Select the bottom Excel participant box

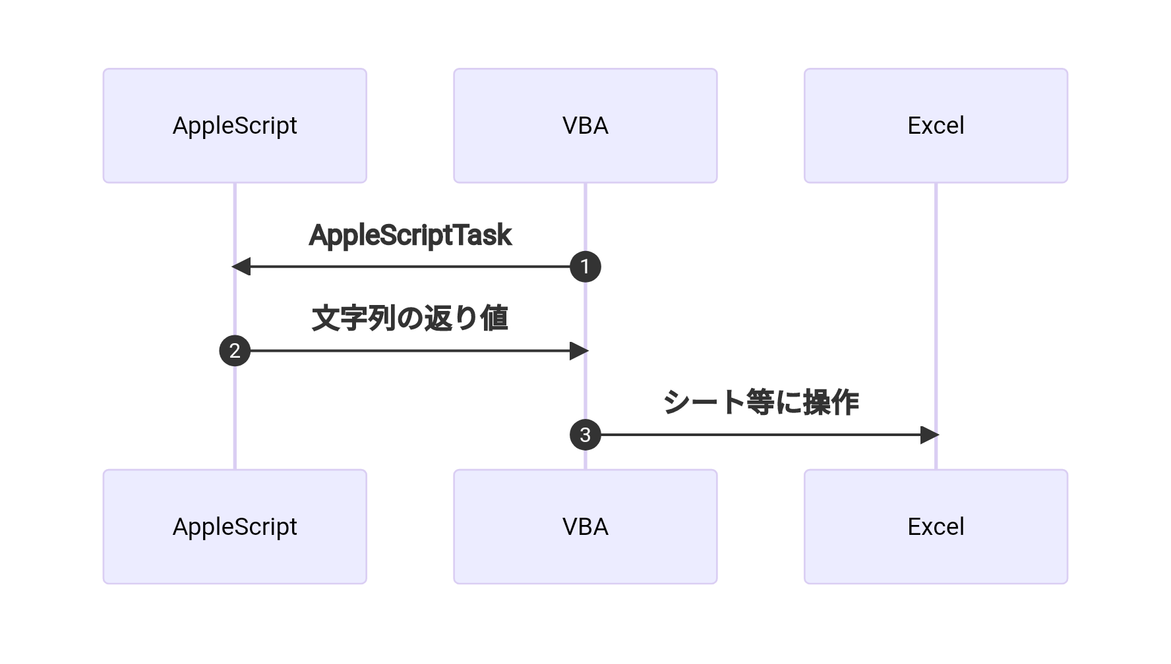click(936, 526)
